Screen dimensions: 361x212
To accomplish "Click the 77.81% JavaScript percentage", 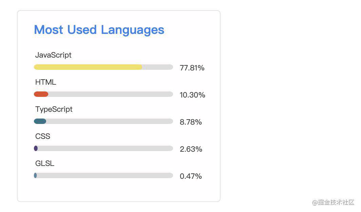I will point(192,68).
